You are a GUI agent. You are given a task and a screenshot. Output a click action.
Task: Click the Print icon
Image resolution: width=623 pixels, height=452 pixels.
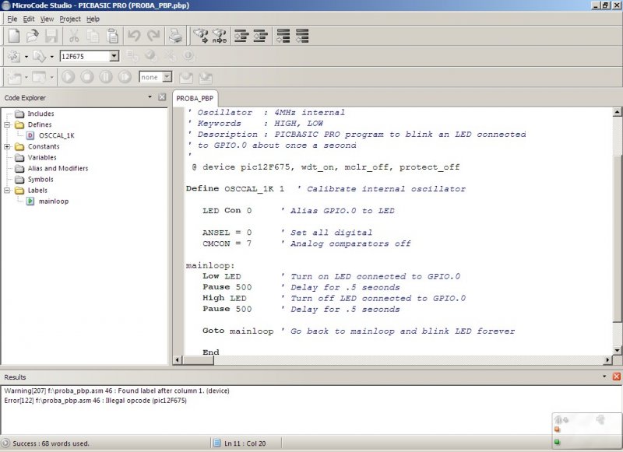pos(175,36)
